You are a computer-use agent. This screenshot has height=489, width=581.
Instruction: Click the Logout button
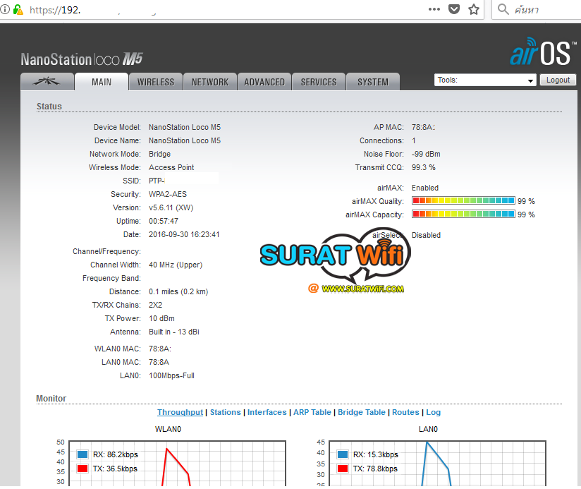(558, 80)
